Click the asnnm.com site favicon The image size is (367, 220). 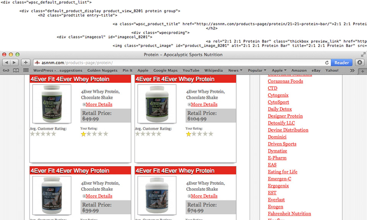click(37, 62)
